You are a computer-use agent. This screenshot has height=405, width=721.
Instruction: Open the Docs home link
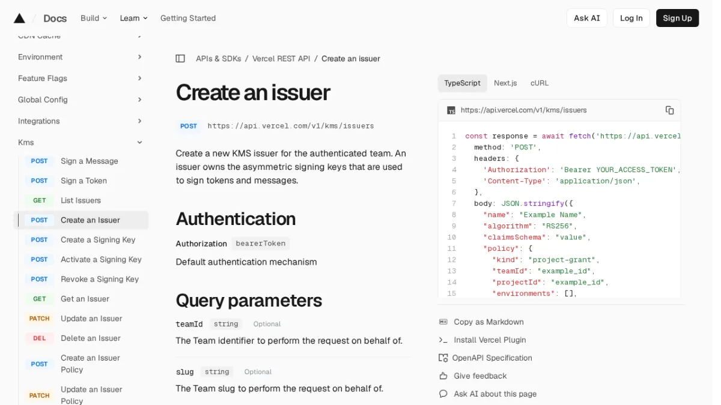tap(55, 19)
